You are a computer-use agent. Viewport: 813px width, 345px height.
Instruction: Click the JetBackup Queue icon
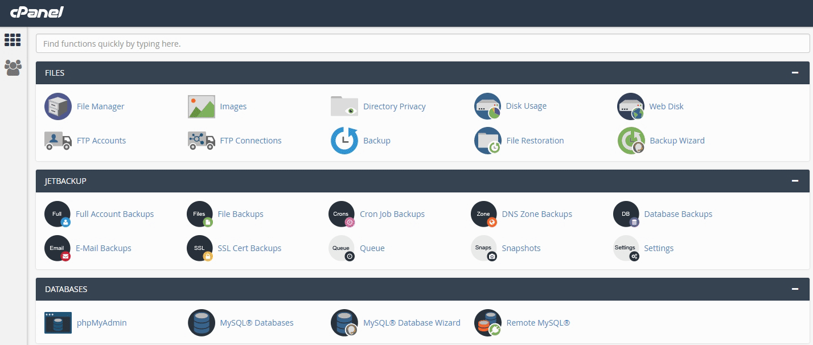pos(342,249)
